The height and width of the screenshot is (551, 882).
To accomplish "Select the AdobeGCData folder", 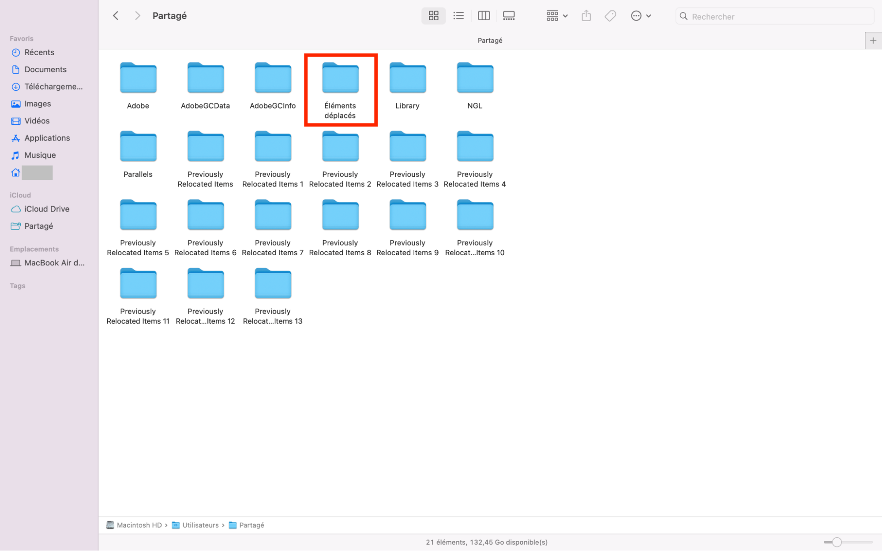I will [206, 86].
